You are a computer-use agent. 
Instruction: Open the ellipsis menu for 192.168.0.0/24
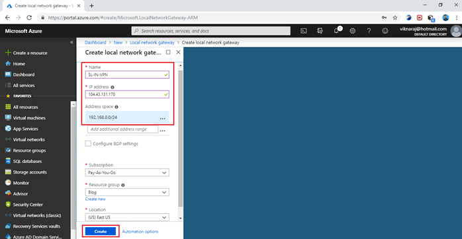click(163, 118)
